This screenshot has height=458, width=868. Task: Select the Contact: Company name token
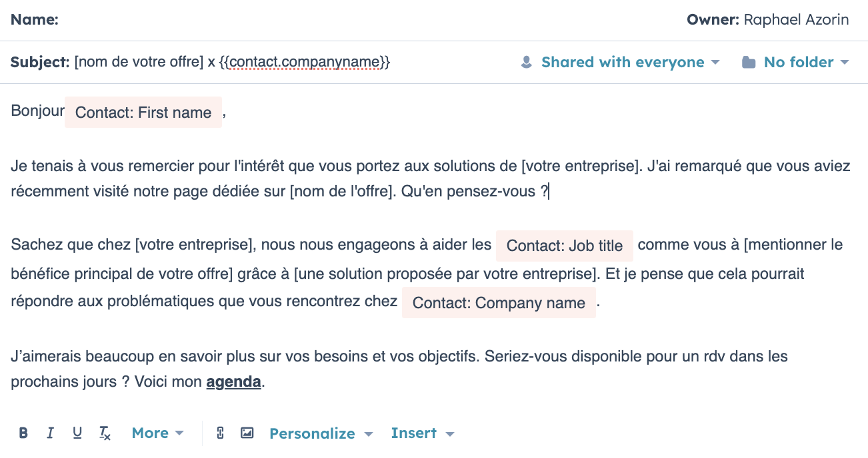point(499,303)
